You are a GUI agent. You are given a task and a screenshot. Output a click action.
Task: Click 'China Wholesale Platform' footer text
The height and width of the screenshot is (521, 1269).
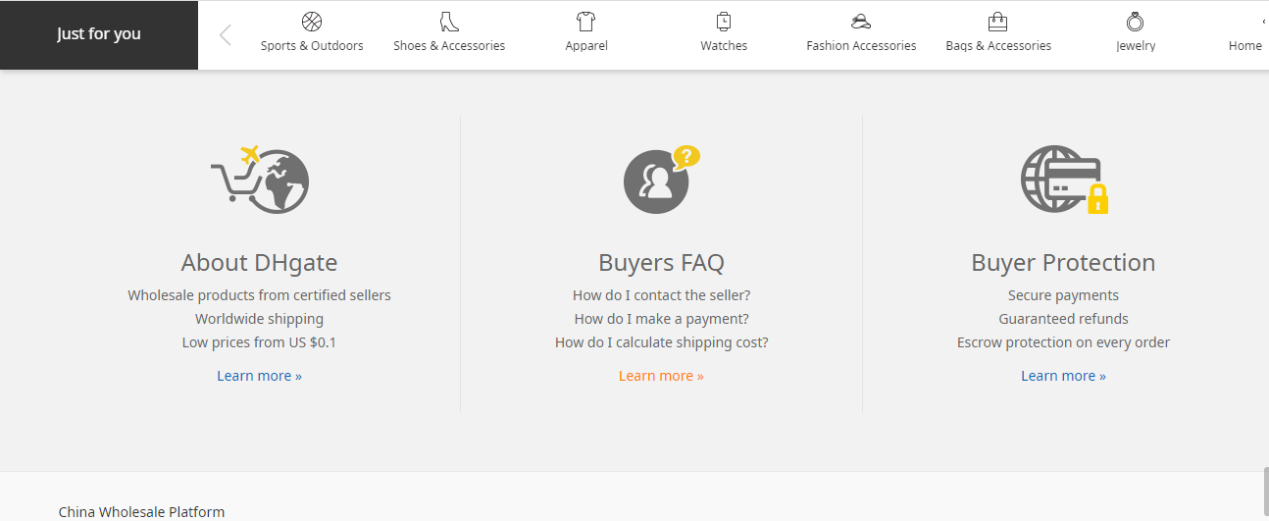coord(141,512)
